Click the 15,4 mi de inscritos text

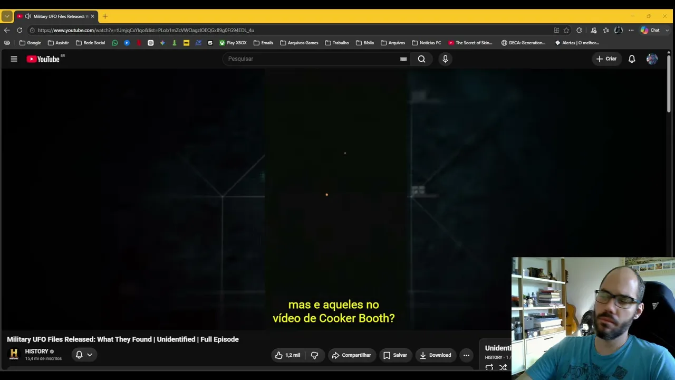[x=43, y=359]
